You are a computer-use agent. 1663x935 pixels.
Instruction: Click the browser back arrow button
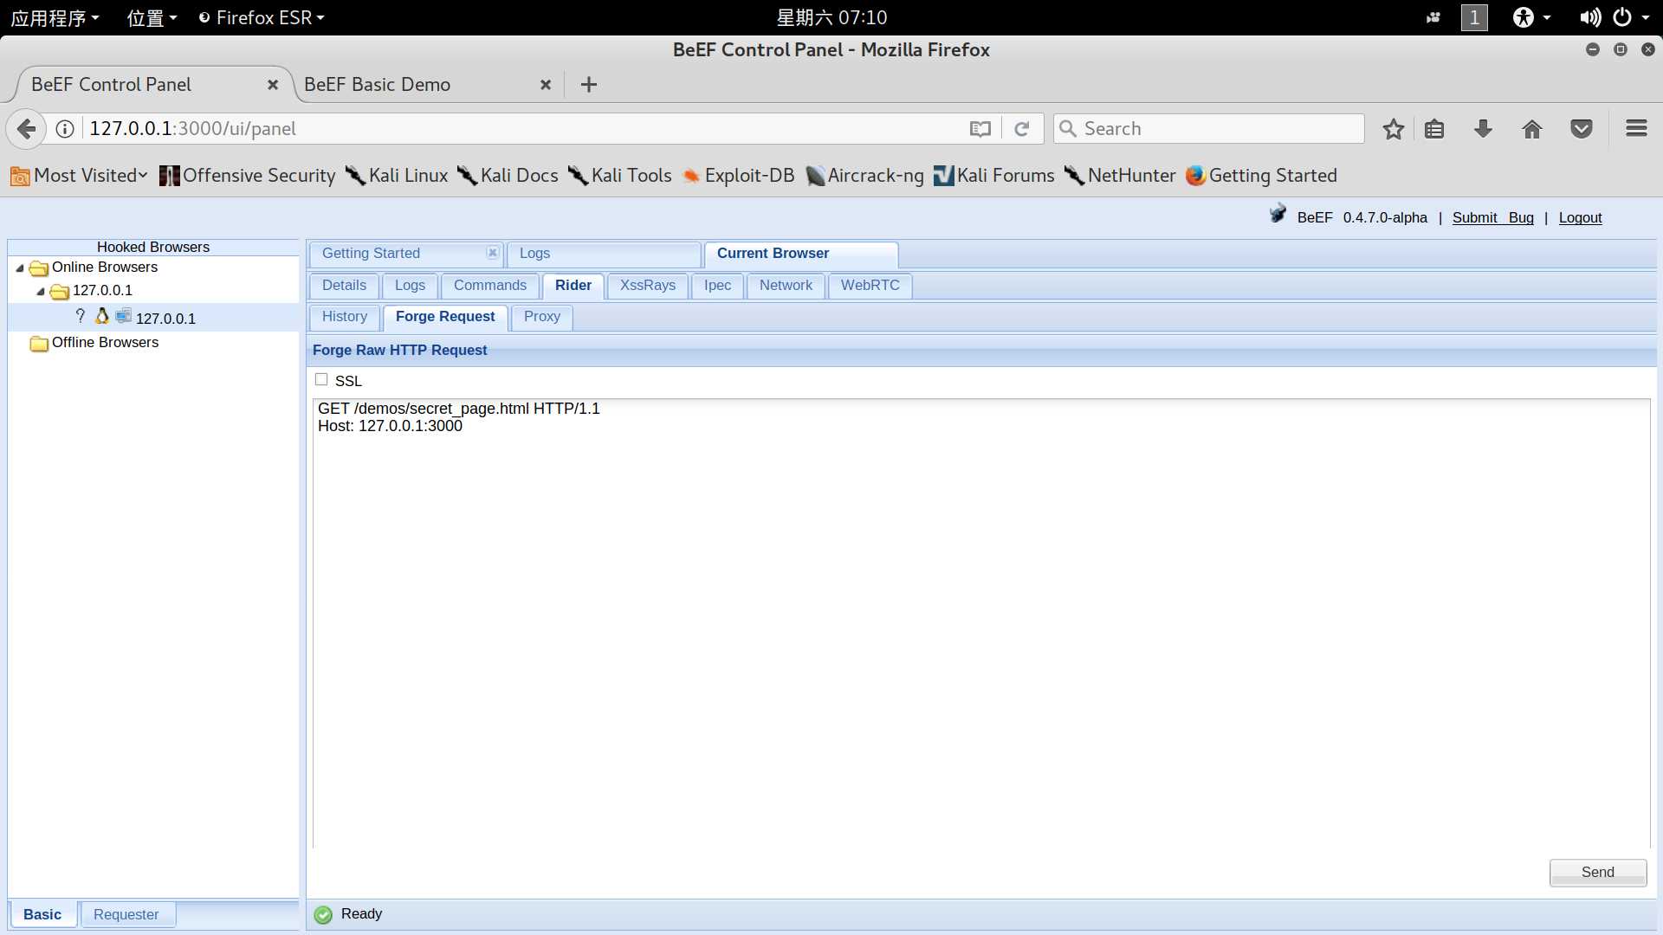click(27, 129)
